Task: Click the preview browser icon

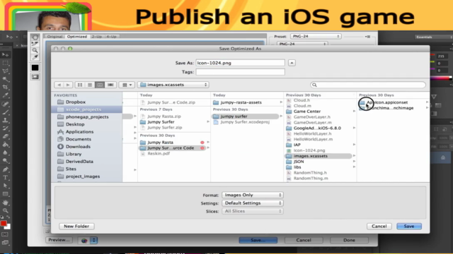Action: coord(84,241)
